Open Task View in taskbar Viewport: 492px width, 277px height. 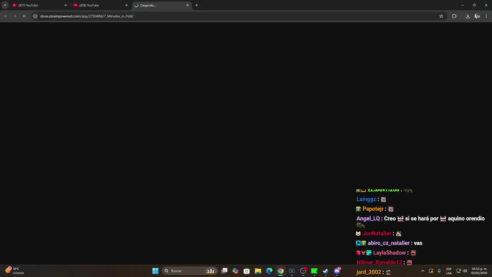click(x=224, y=271)
